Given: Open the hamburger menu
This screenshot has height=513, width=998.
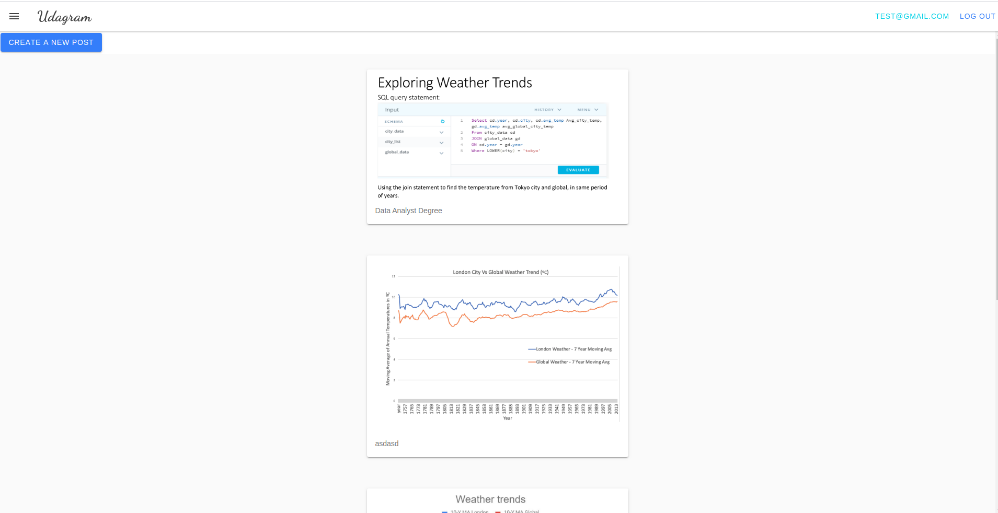Looking at the screenshot, I should pyautogui.click(x=14, y=16).
